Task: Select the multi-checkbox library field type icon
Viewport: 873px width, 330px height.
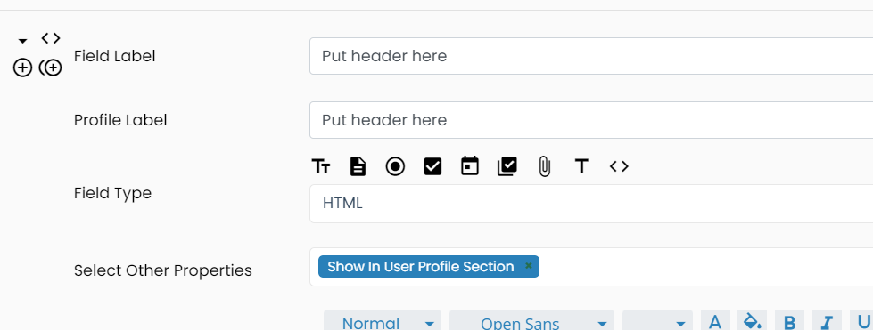Action: tap(507, 166)
